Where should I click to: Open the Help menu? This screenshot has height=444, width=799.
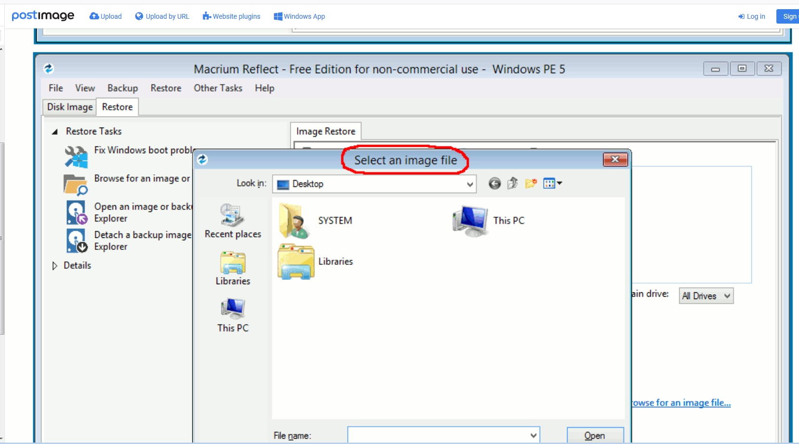point(265,88)
